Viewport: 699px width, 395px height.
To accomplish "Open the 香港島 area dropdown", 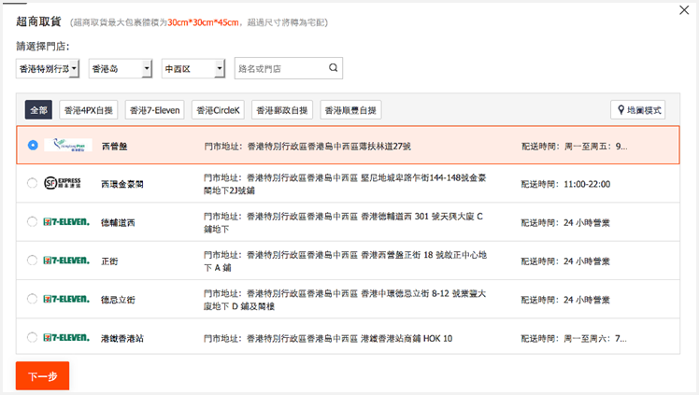I will (121, 68).
